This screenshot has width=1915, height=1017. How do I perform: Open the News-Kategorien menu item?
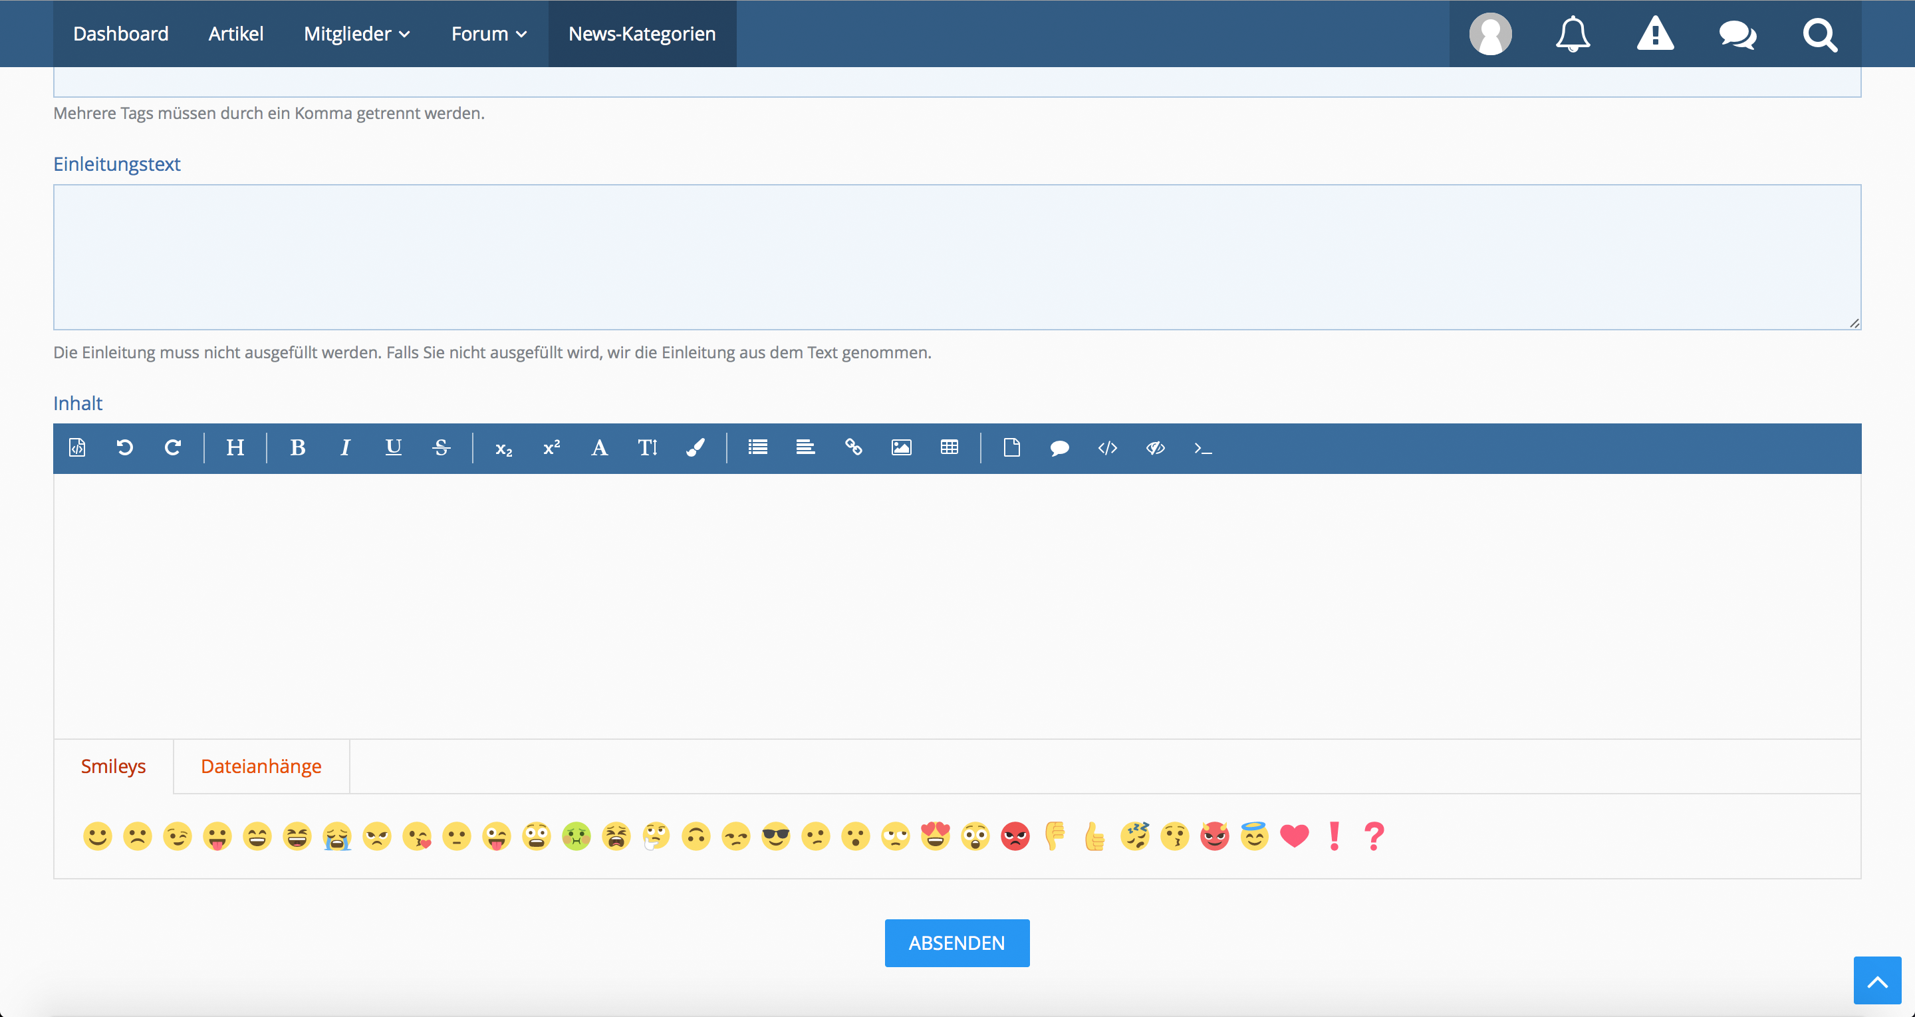tap(642, 34)
